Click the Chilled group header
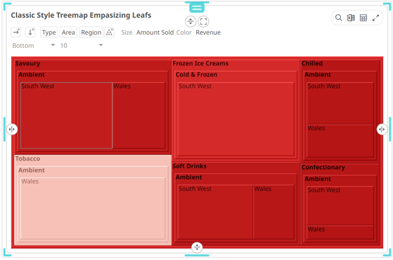 click(312, 64)
